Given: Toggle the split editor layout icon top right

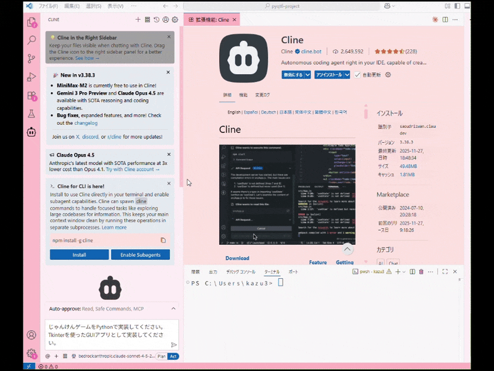Looking at the screenshot, I should (x=444, y=19).
